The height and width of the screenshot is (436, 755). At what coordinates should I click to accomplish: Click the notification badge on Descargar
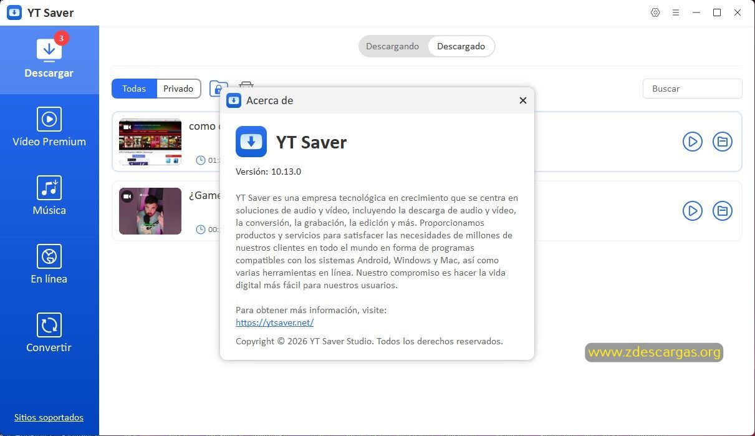[61, 38]
